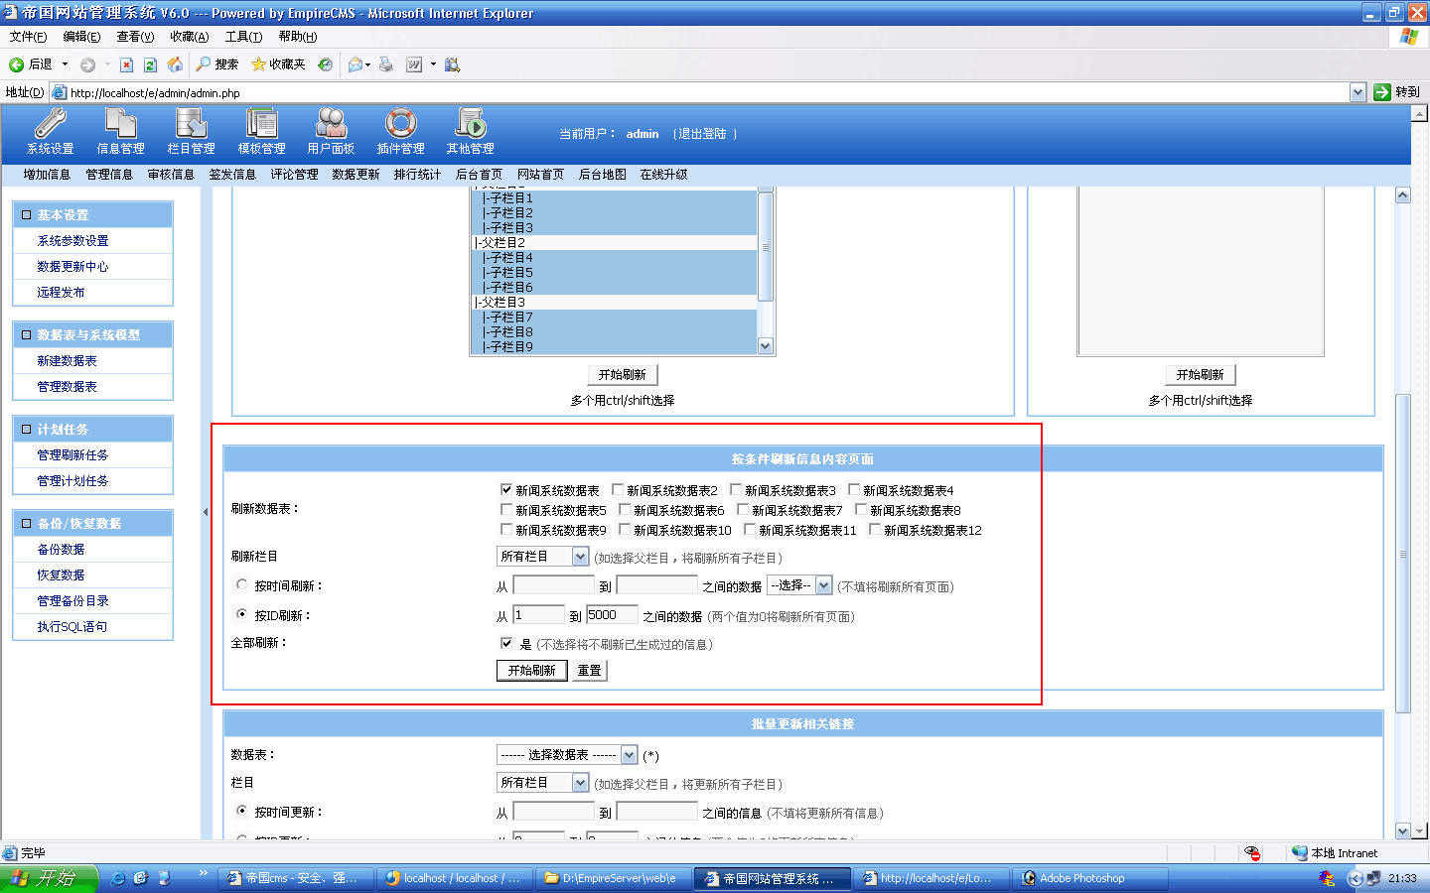Open the 信息管理 documents icon
Image resolution: width=1430 pixels, height=893 pixels.
tap(120, 123)
